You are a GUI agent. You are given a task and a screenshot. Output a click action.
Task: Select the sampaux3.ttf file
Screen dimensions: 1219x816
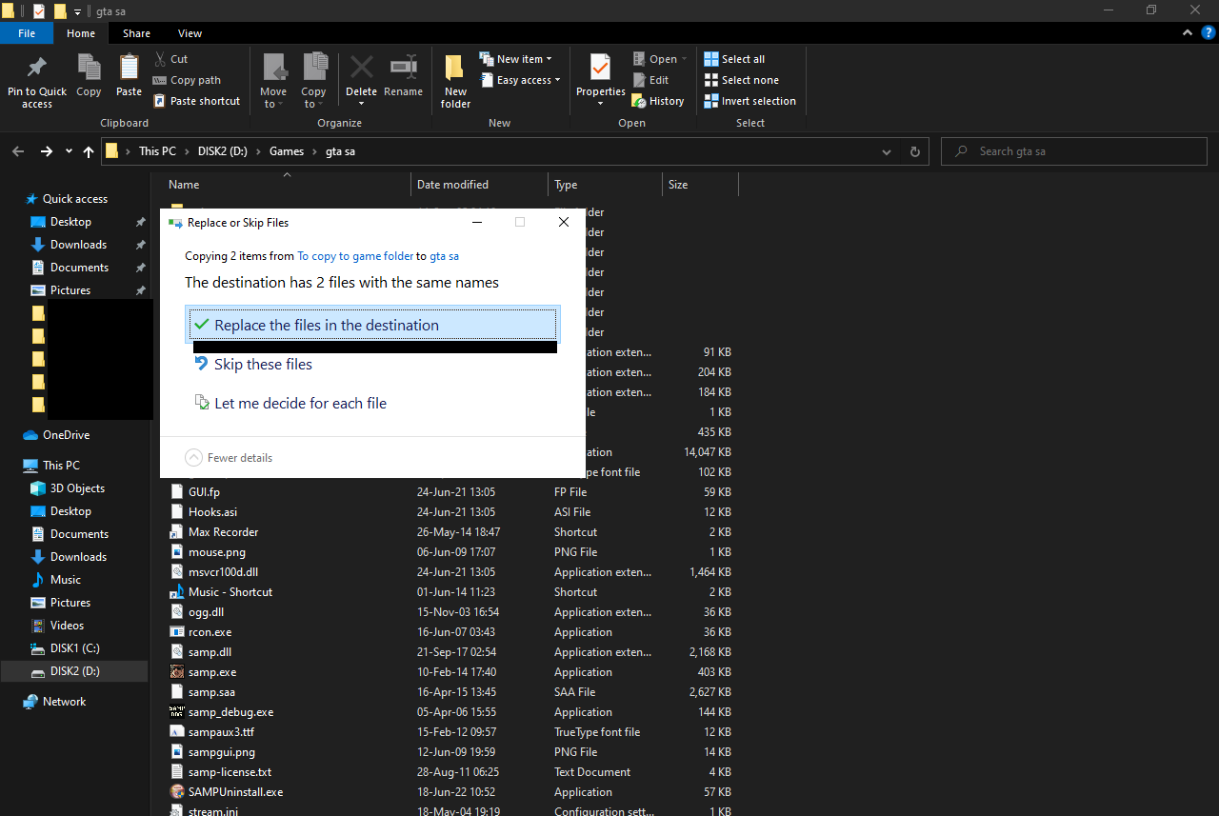coord(221,732)
